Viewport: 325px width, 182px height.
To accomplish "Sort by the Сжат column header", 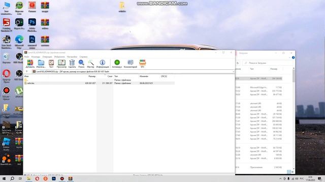I will 110,76.
